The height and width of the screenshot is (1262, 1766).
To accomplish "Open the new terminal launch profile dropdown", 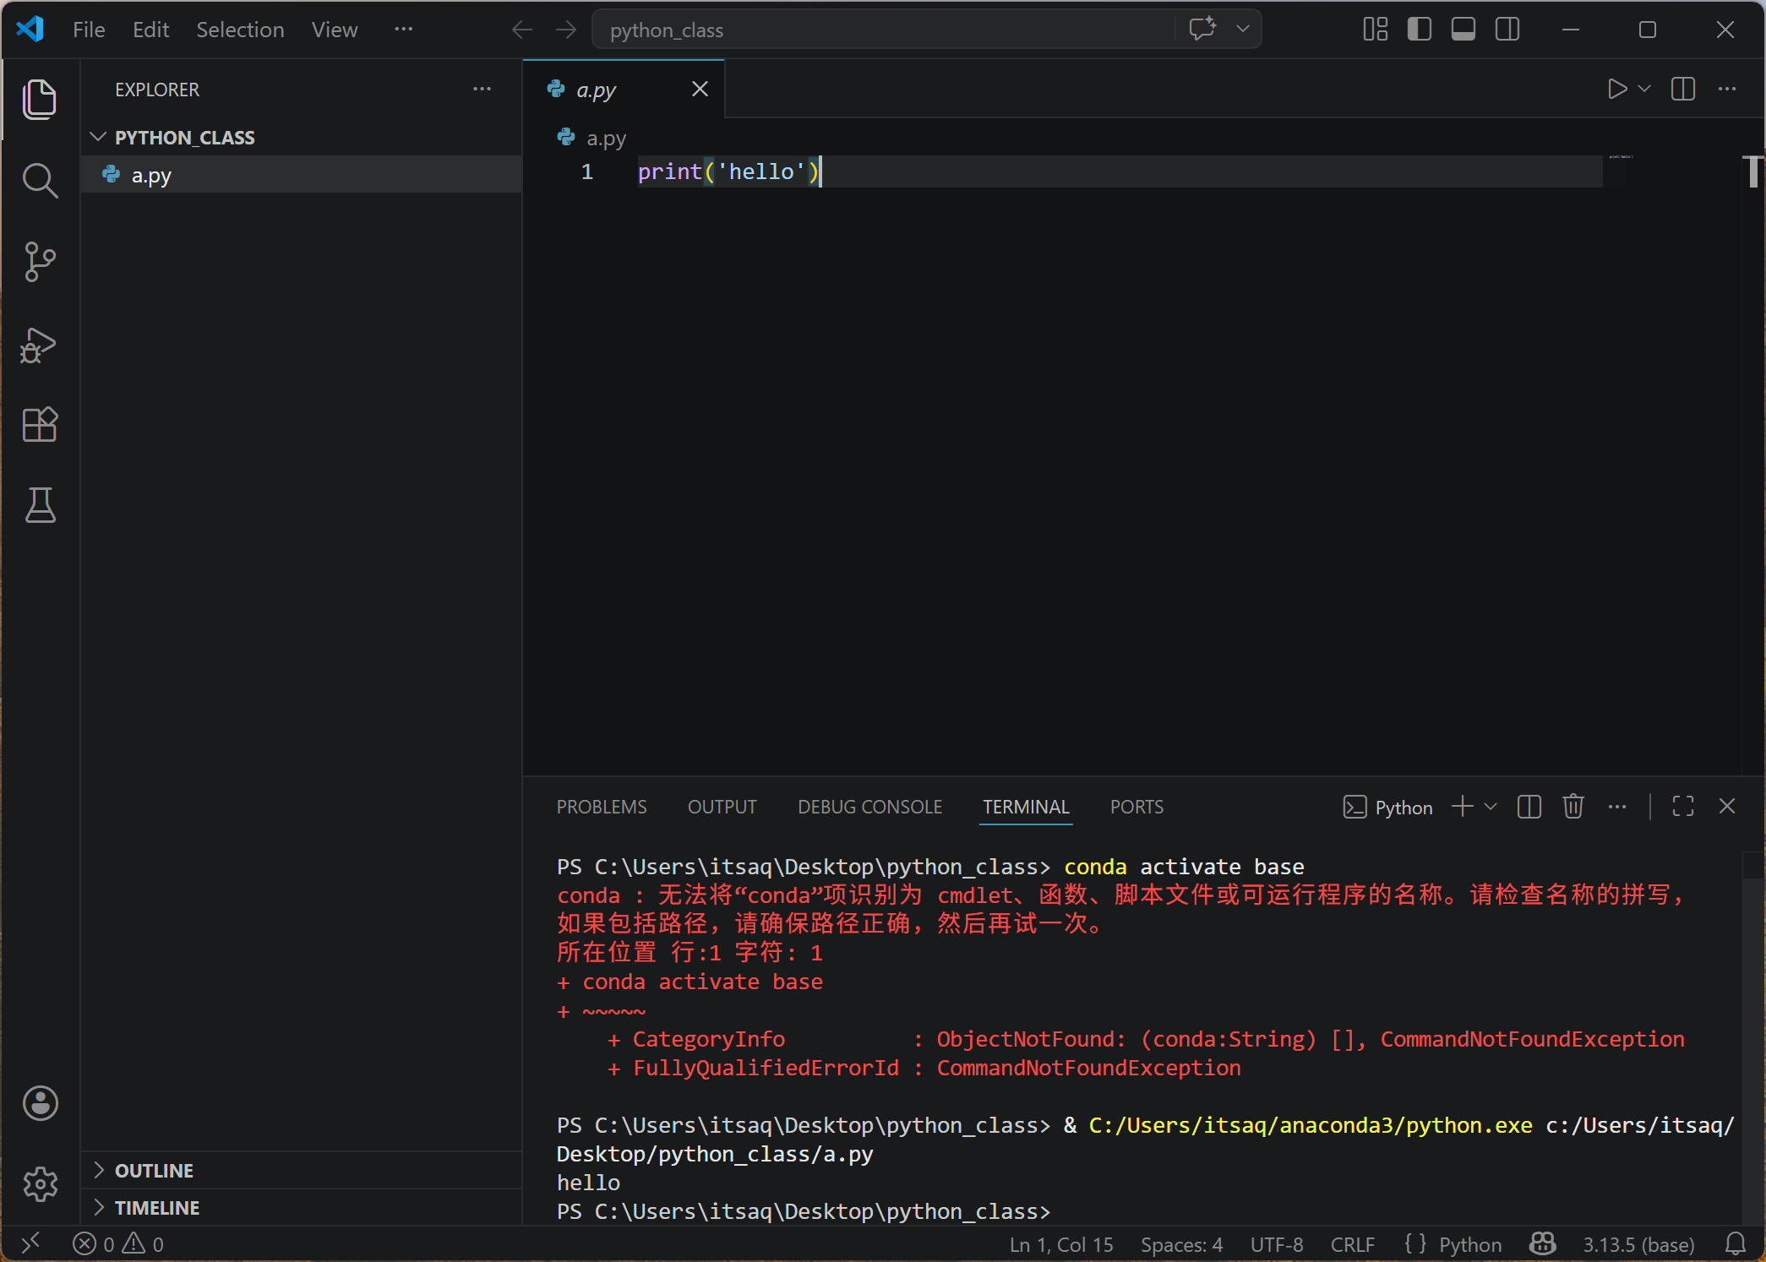I will (x=1491, y=807).
